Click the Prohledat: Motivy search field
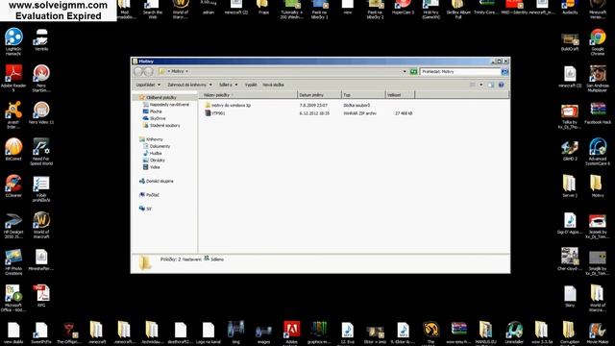 [x=460, y=72]
